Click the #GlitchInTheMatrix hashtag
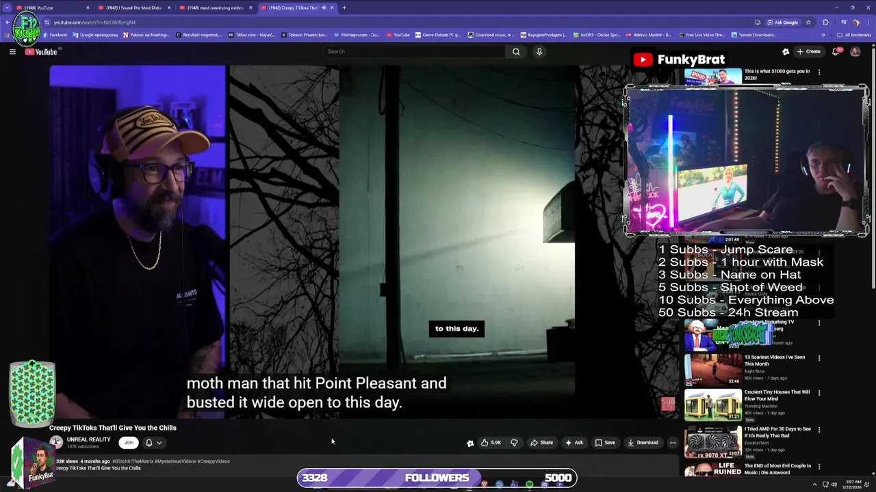The image size is (876, 492). pyautogui.click(x=133, y=461)
